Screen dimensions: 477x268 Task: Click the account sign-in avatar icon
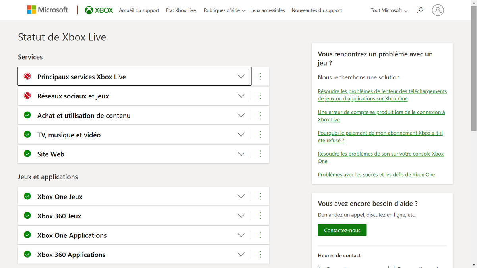click(438, 10)
